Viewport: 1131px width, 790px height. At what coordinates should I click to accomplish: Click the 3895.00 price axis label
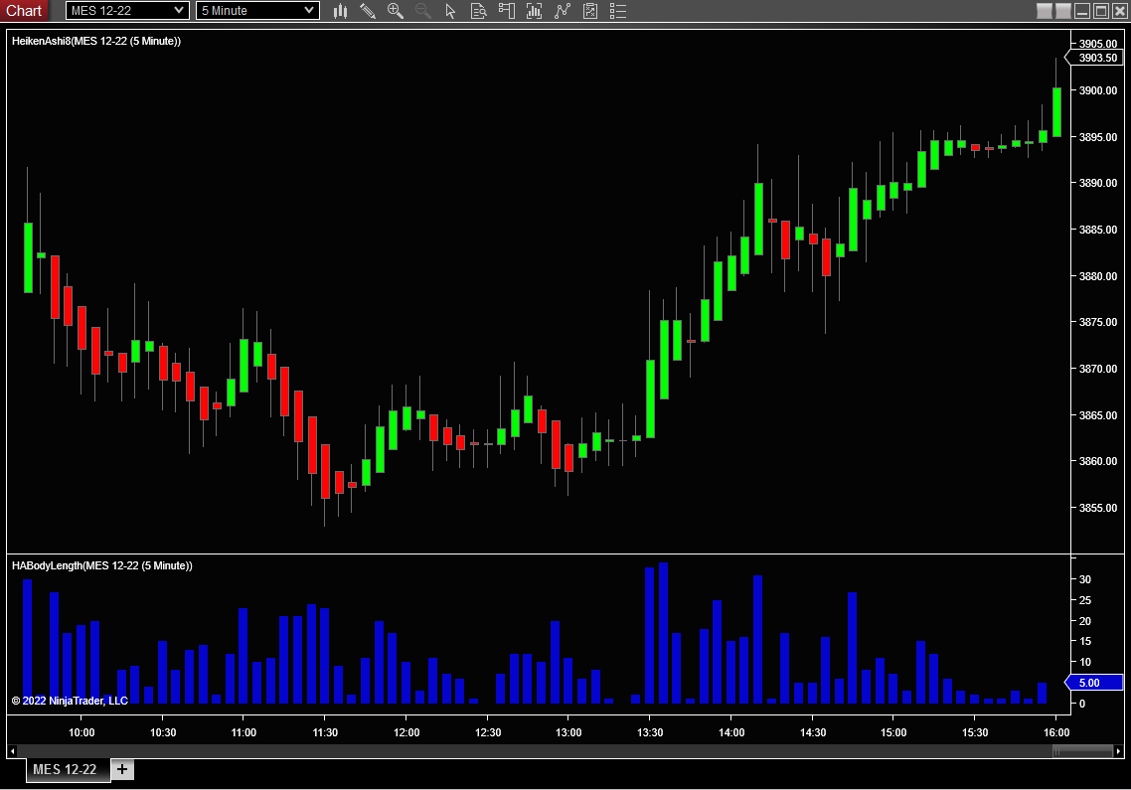[x=1098, y=137]
